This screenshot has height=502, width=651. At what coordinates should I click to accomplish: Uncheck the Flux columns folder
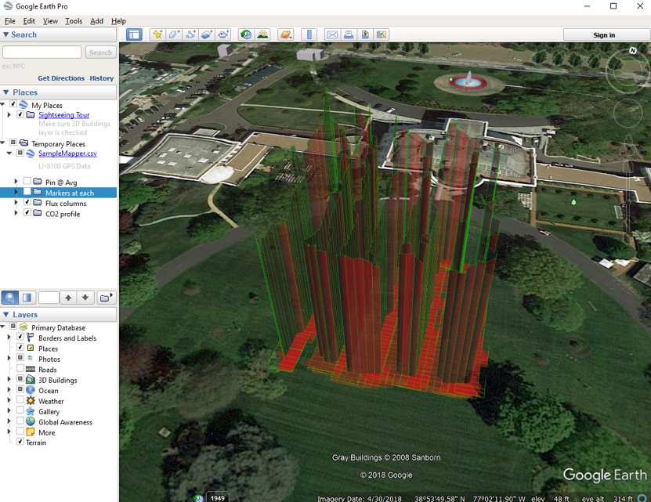(27, 203)
